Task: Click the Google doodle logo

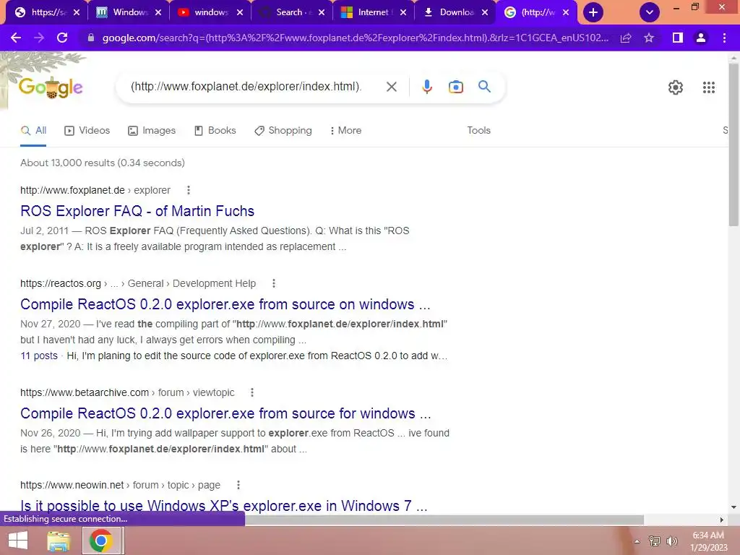Action: tap(51, 87)
